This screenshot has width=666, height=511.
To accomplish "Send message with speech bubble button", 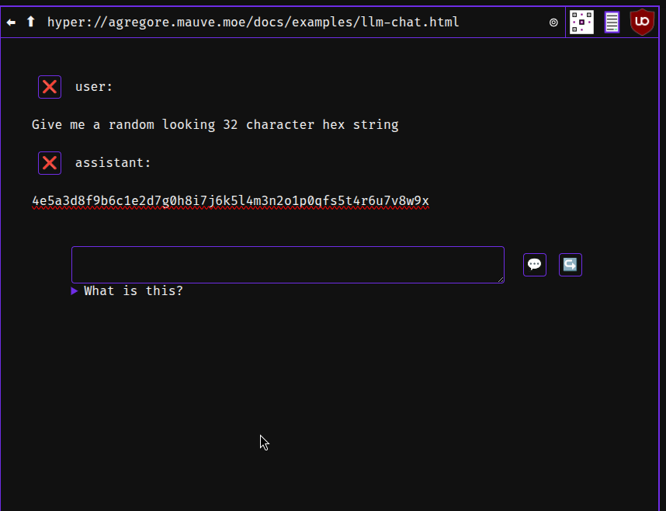I will coord(535,265).
